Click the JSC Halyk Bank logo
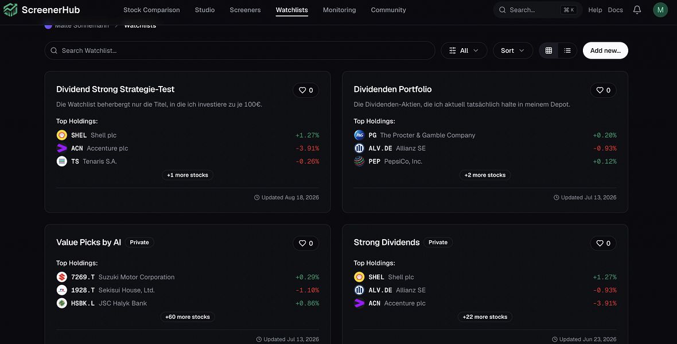This screenshot has height=344, width=677. tap(62, 303)
